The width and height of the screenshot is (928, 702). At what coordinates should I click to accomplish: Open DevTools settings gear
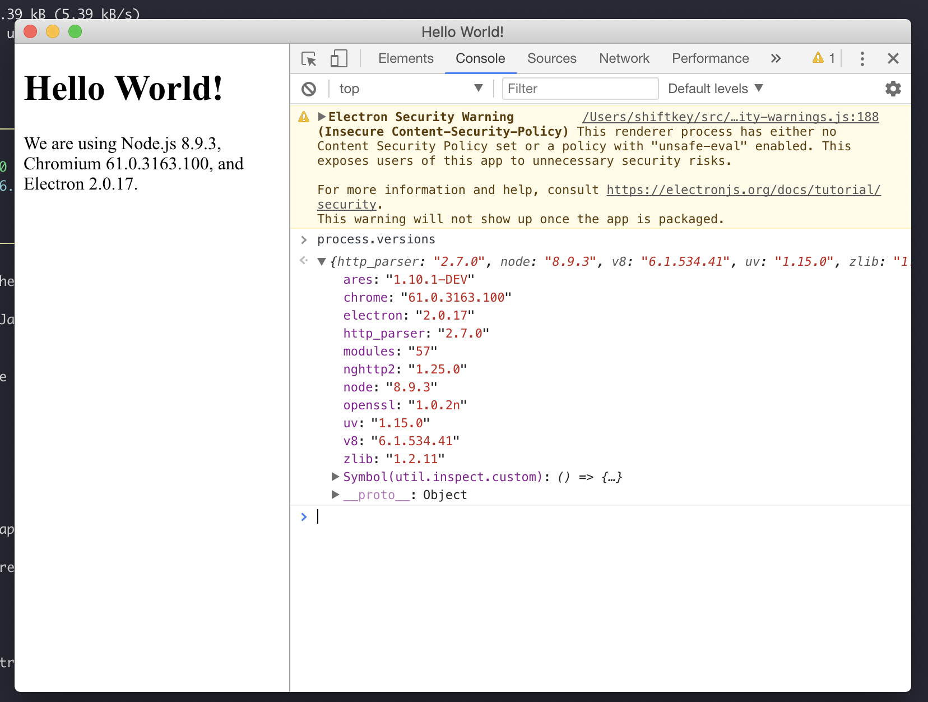click(x=893, y=88)
